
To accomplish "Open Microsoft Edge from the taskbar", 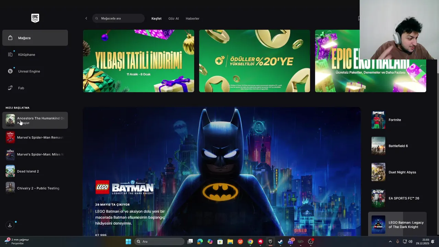I will point(200,242).
